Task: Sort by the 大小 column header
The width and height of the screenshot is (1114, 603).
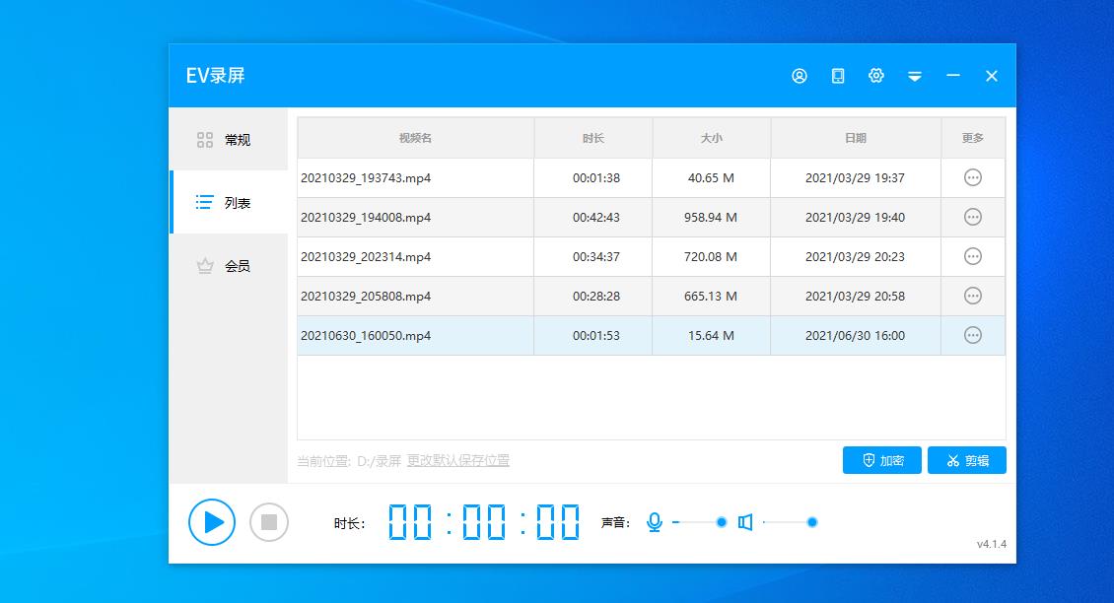Action: 711,139
